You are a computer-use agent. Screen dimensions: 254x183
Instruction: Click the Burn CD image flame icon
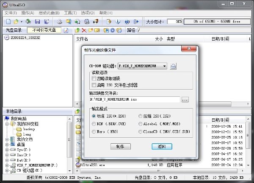[96, 22]
